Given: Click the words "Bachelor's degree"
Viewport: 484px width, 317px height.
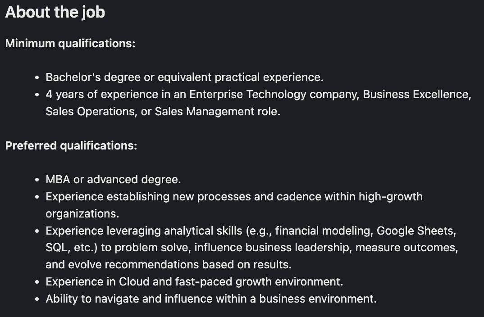Looking at the screenshot, I should 93,77.
